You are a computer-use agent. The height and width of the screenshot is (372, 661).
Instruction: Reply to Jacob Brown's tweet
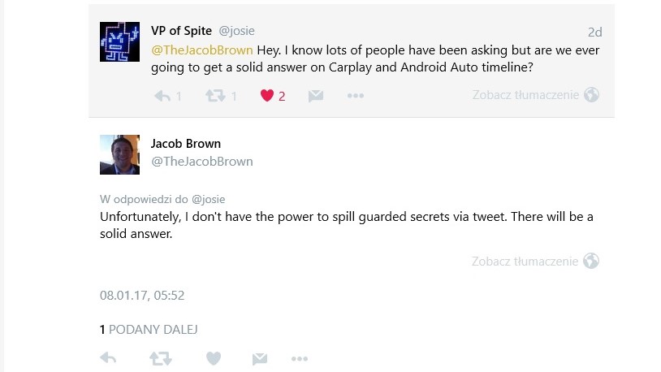pos(107,358)
